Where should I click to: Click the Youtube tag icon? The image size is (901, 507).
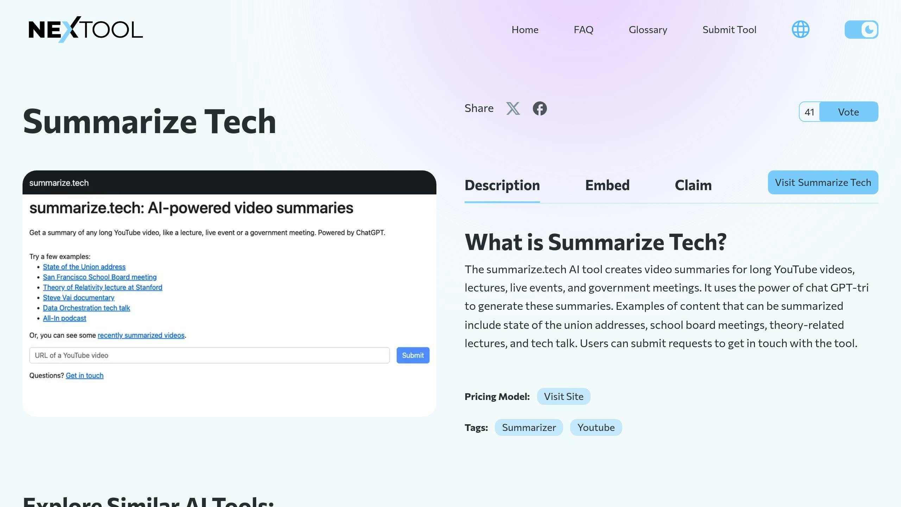[x=595, y=427]
